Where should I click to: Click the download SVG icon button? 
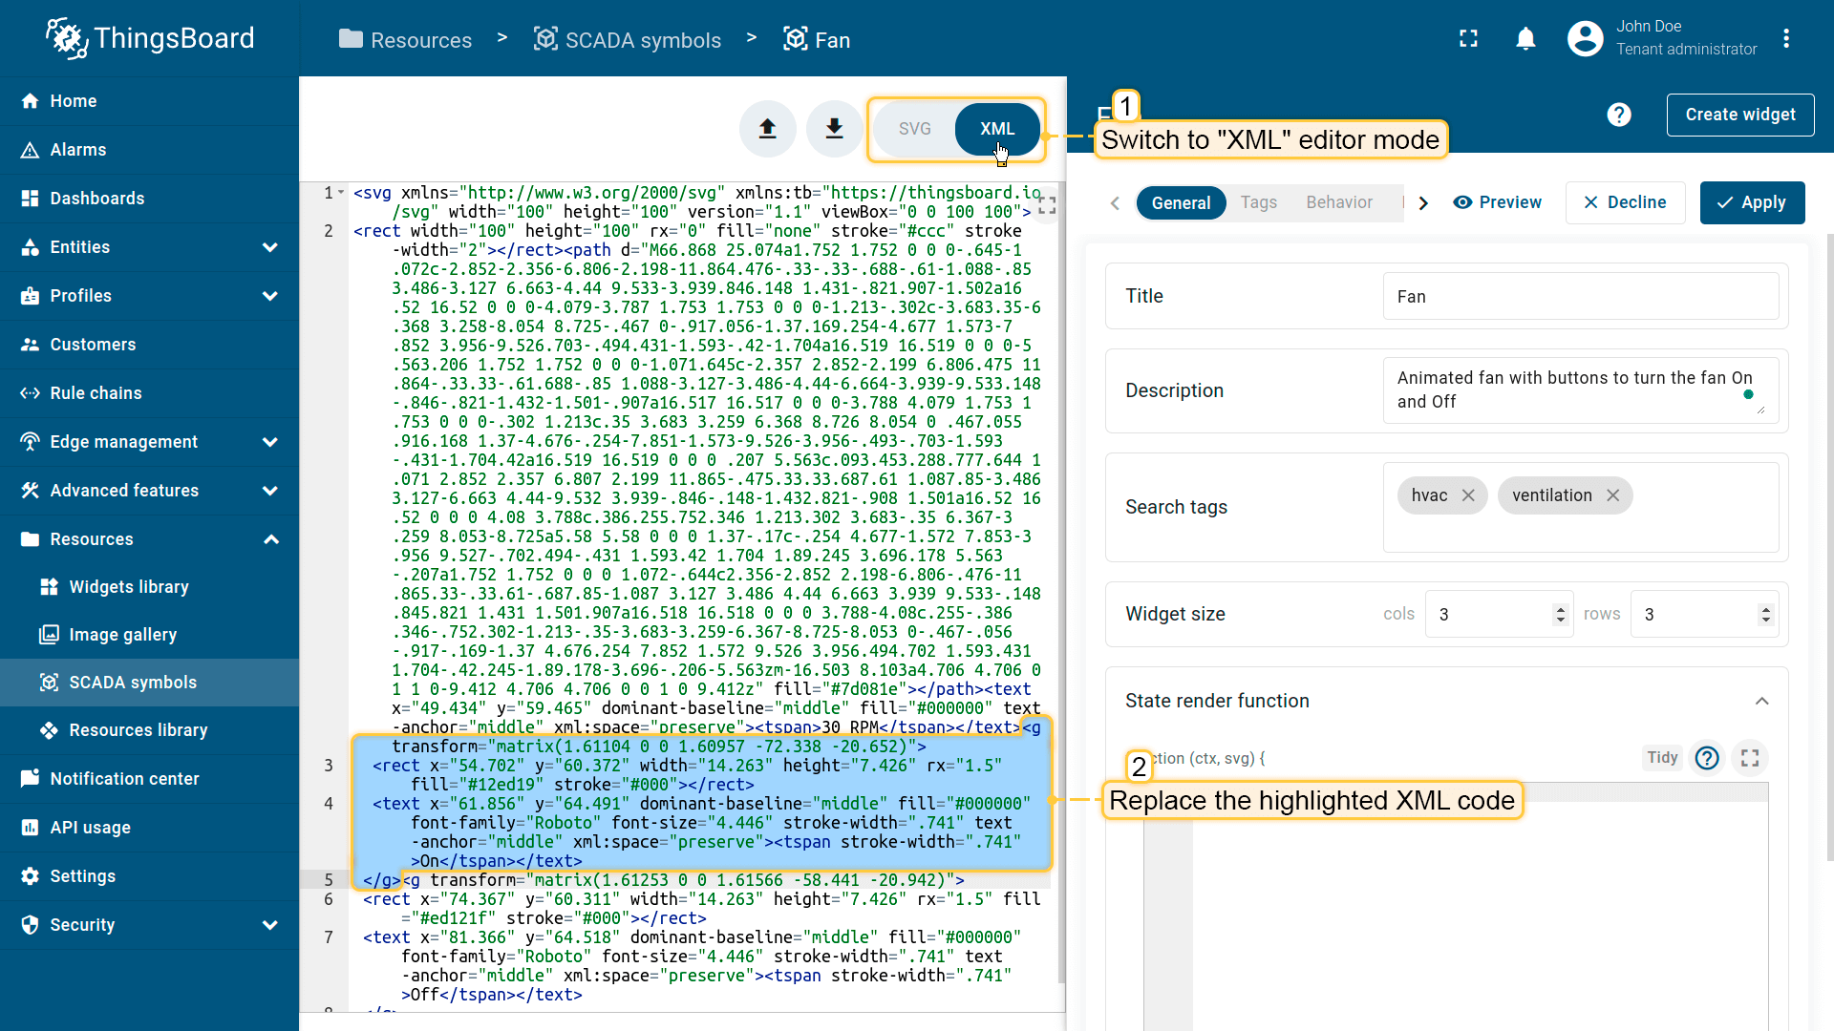[x=834, y=129]
